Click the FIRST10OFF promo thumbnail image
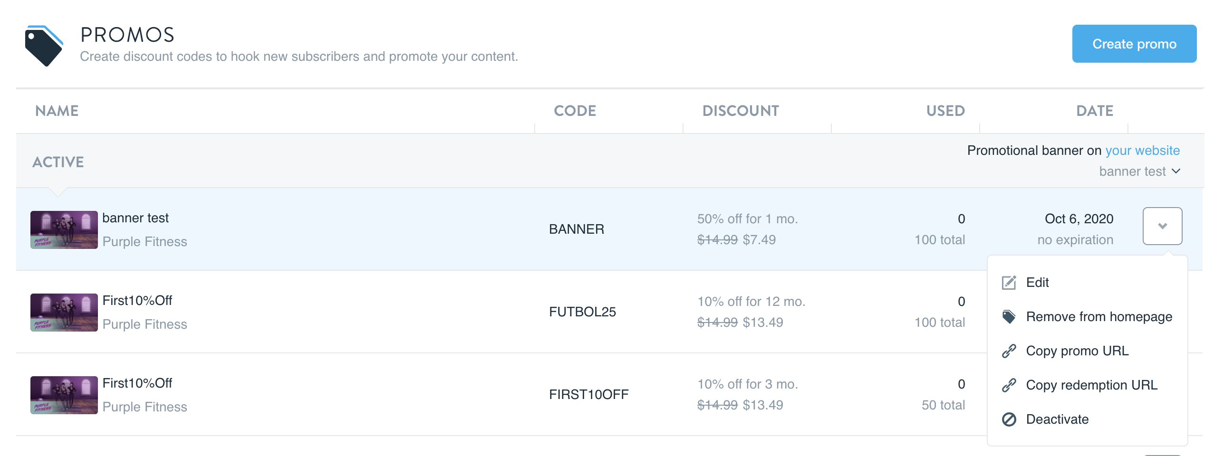 (64, 395)
